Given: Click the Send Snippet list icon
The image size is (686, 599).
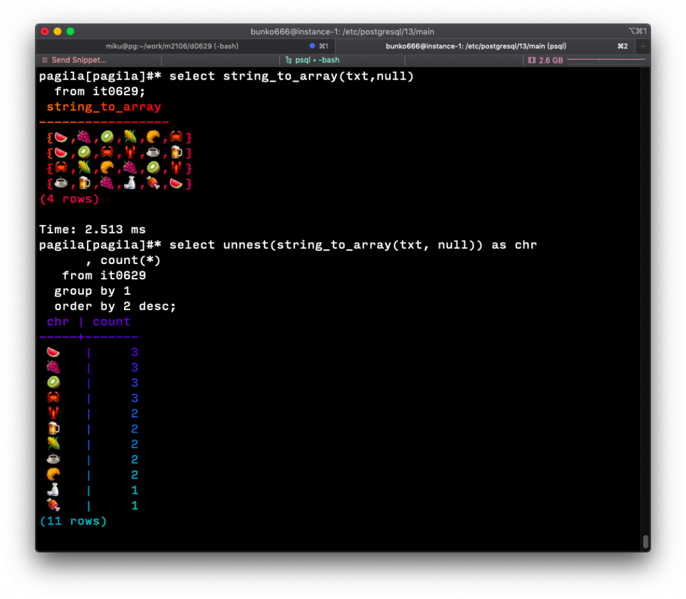Looking at the screenshot, I should (45, 60).
